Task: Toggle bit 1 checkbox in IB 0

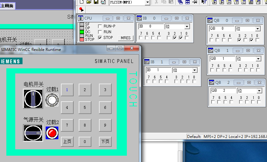Action: click(x=181, y=38)
